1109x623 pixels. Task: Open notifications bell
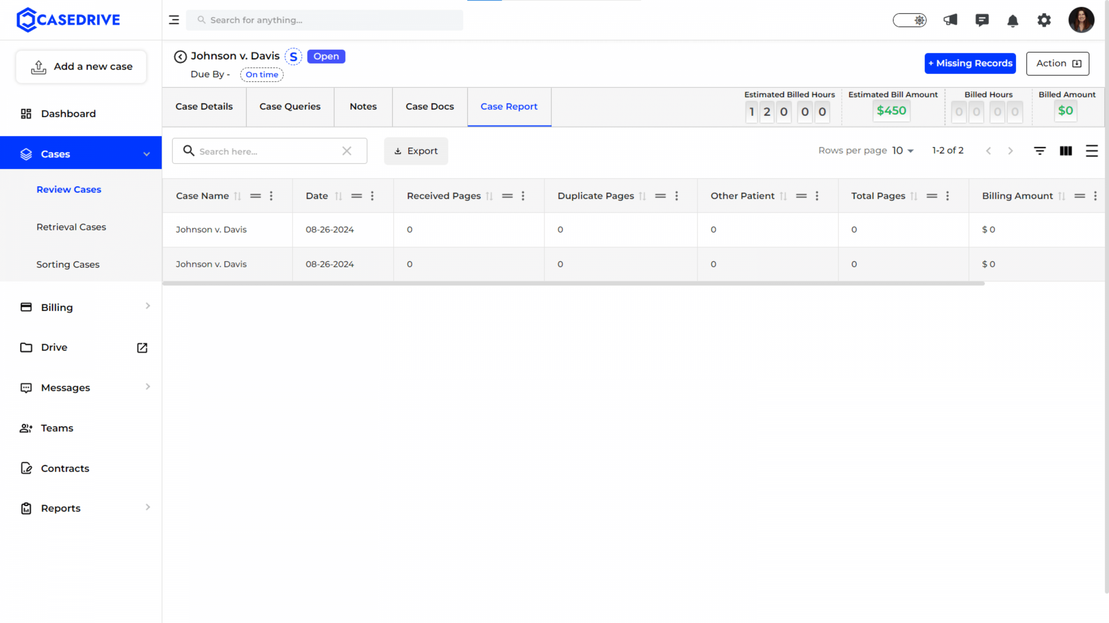click(1013, 20)
